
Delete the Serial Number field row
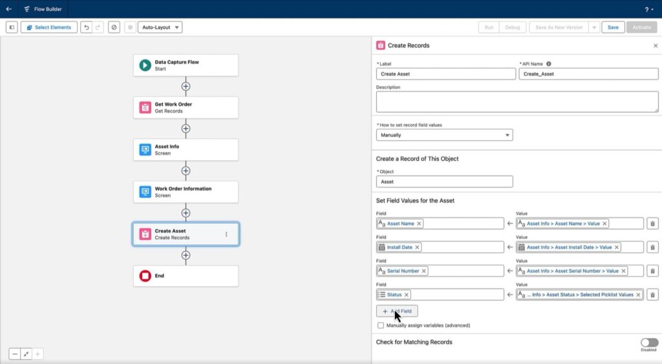click(x=652, y=271)
